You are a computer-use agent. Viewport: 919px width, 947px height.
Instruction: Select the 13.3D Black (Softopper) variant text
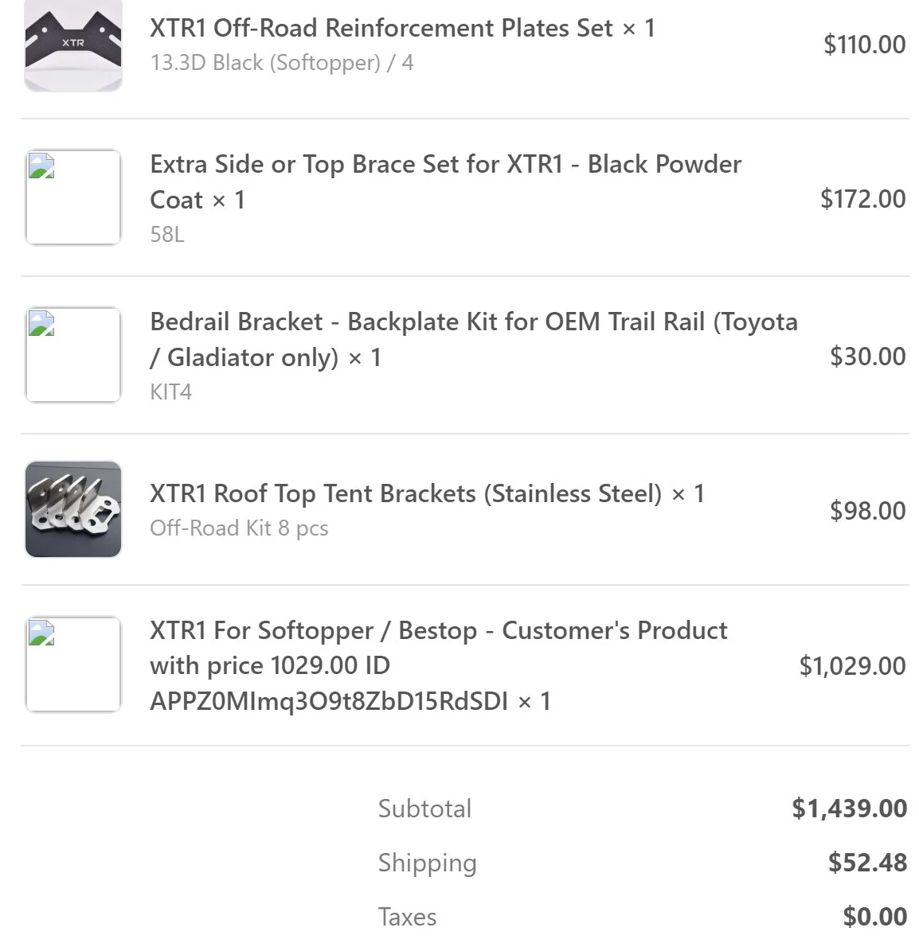[282, 63]
